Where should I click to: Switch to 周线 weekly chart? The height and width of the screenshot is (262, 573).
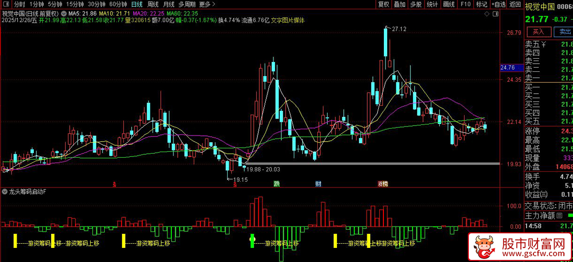153,4
